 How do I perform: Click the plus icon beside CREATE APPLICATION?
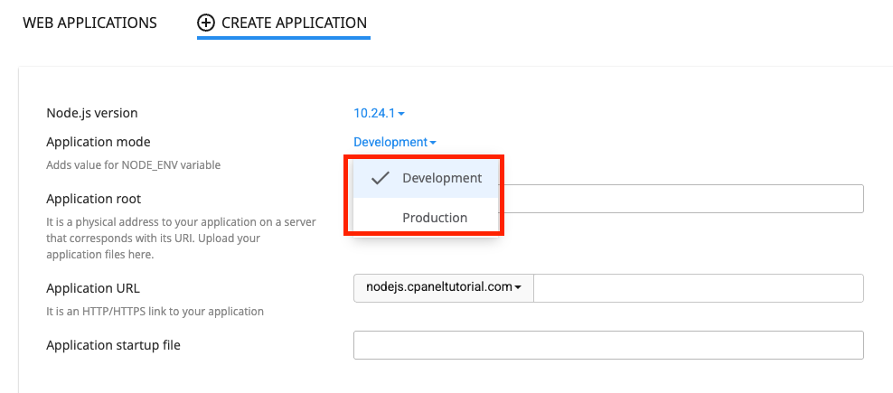[205, 23]
